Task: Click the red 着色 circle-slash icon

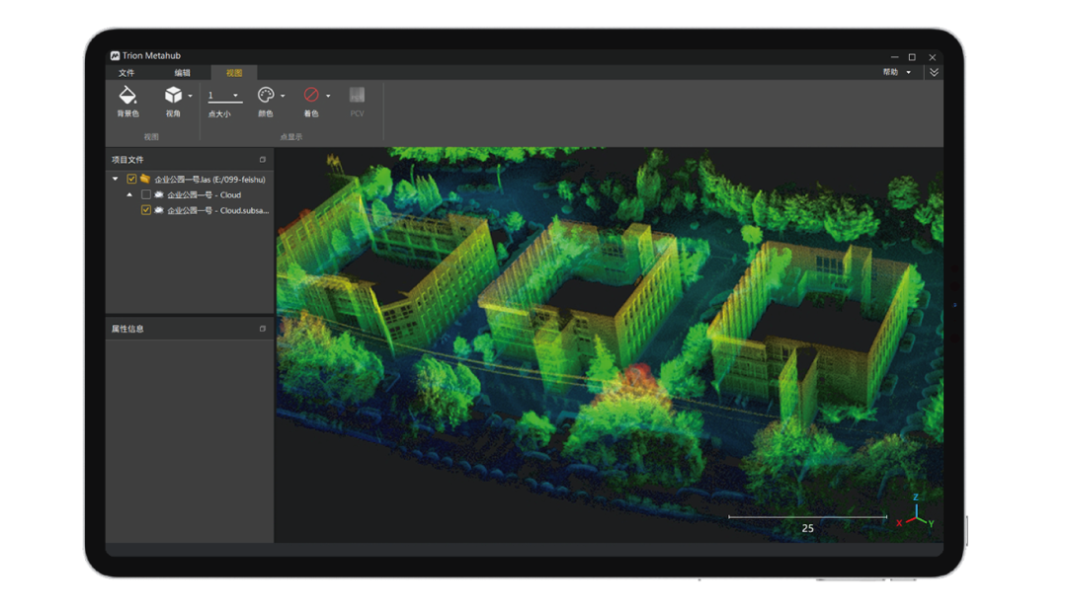Action: [311, 95]
